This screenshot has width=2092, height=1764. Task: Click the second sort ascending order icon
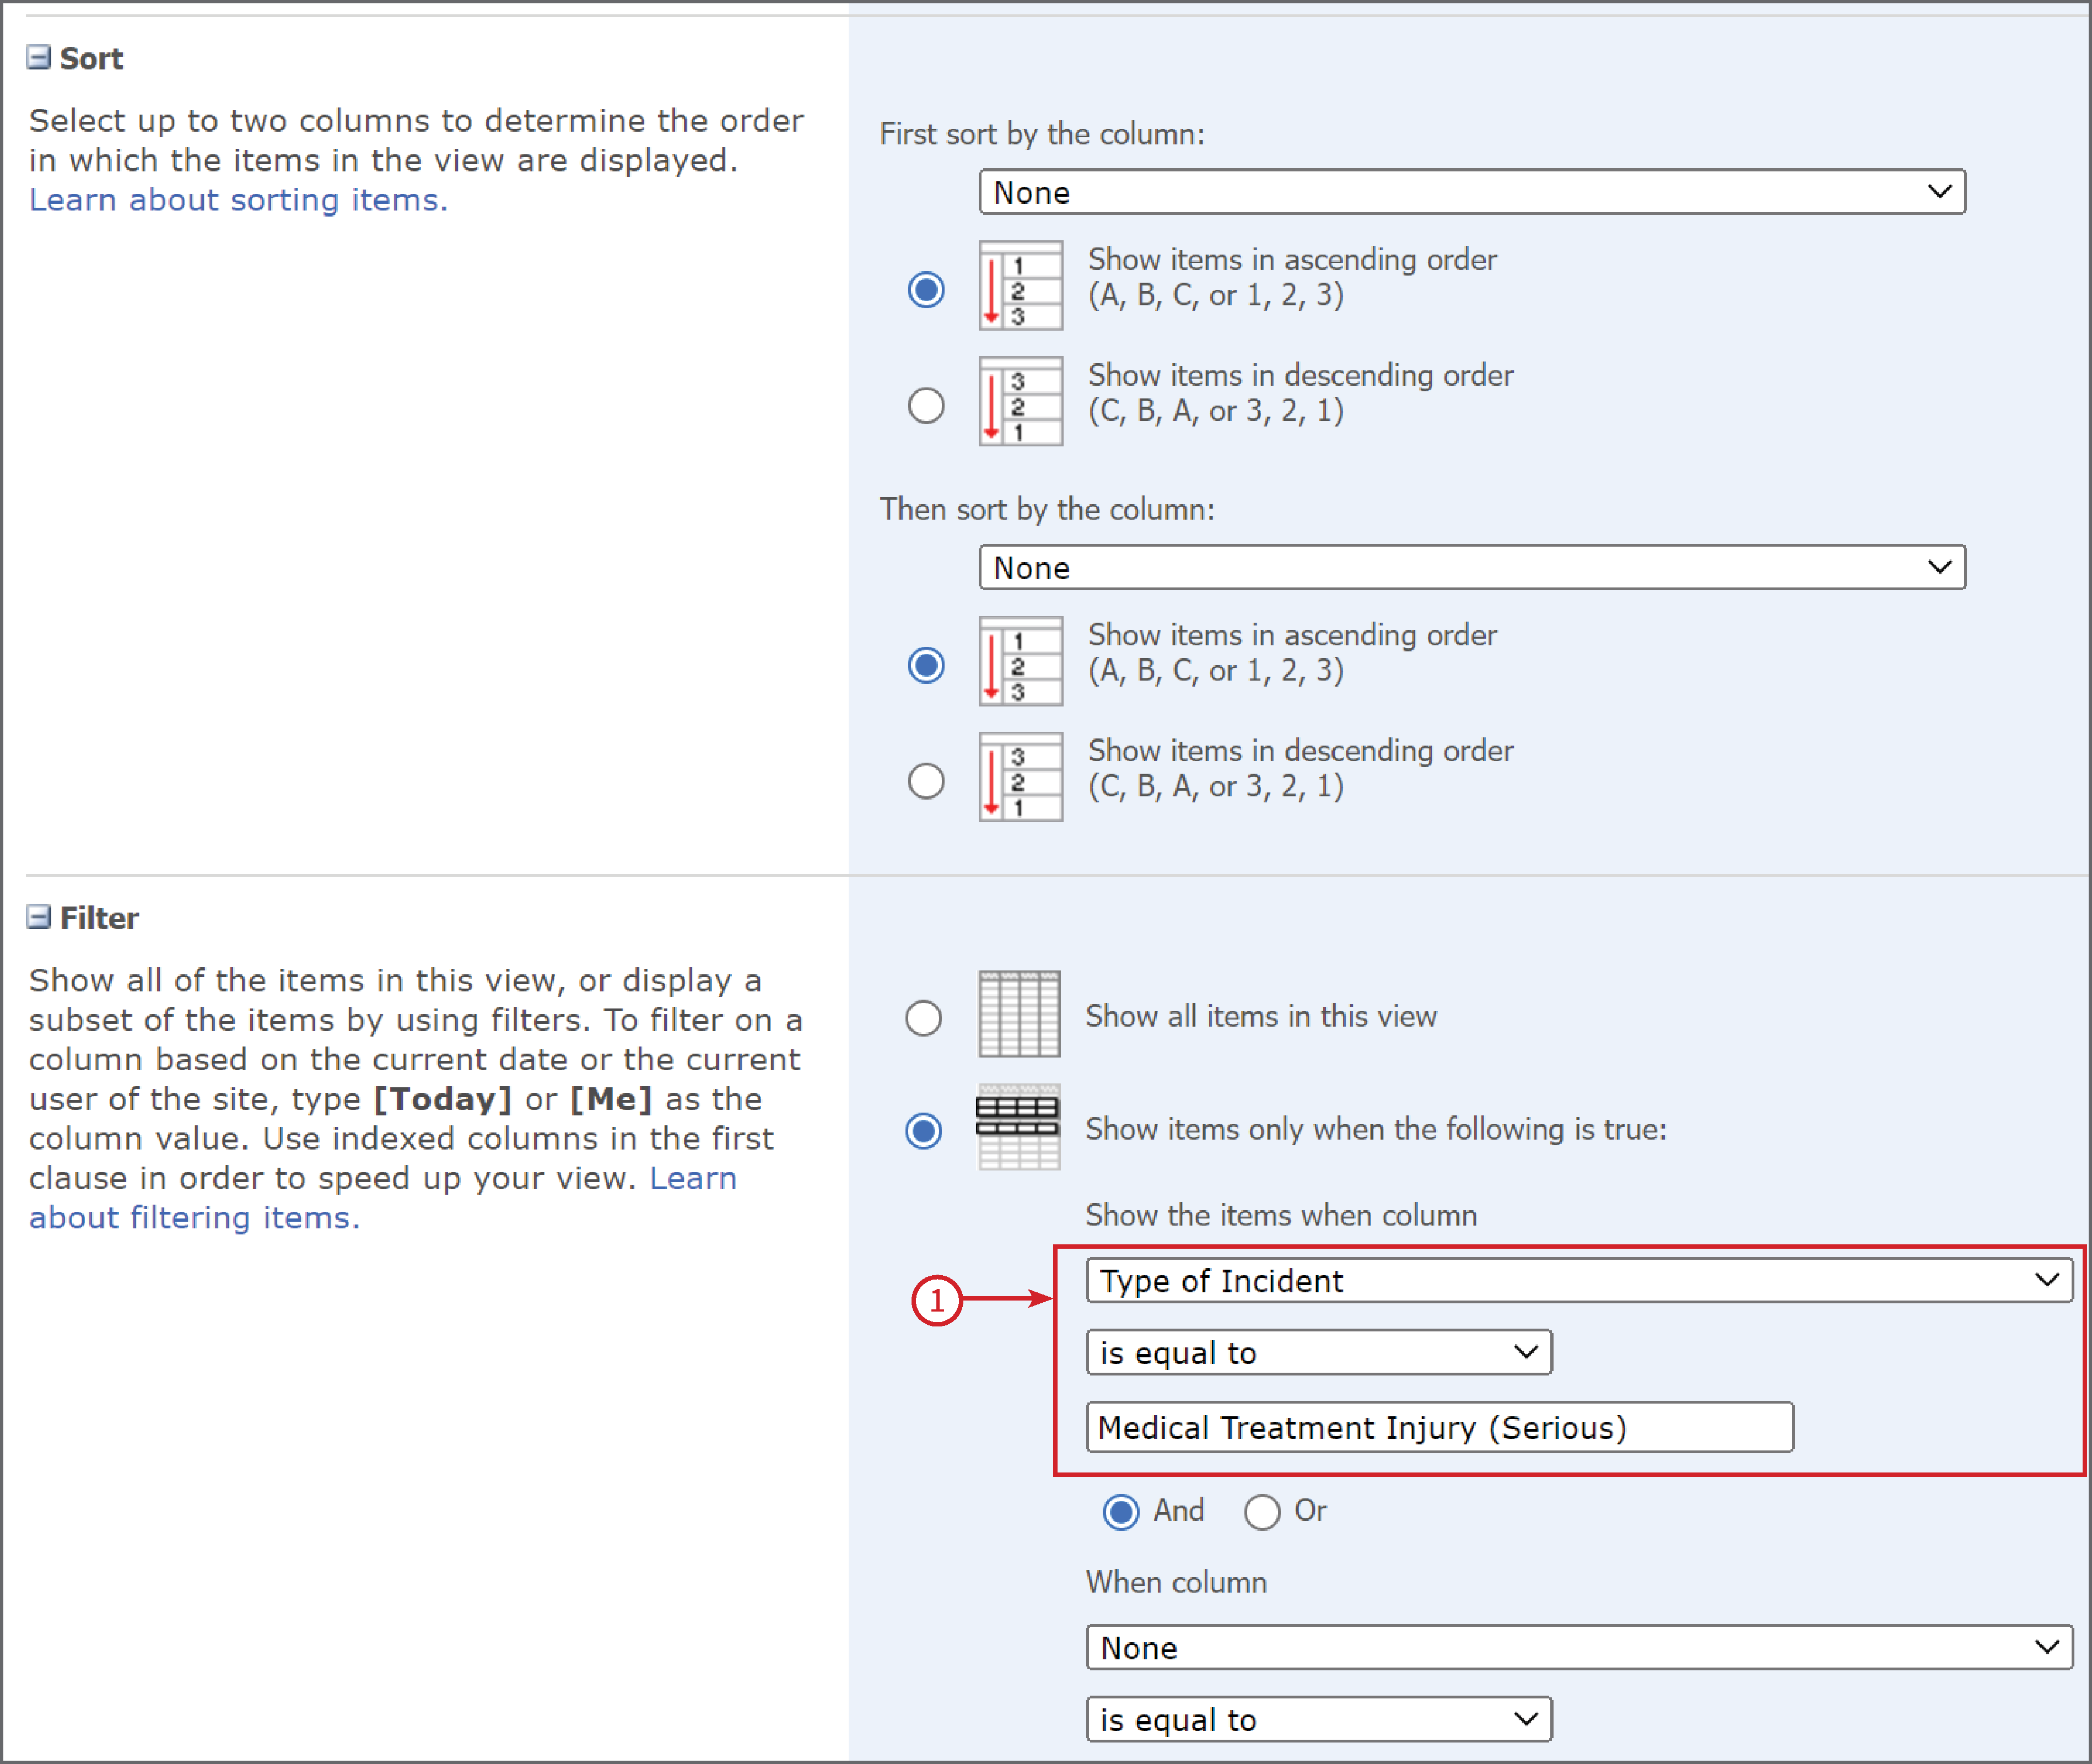coord(1020,662)
